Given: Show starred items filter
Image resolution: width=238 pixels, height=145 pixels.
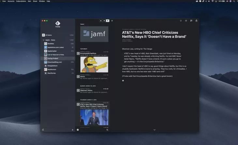Looking at the screenshot, I should click(x=101, y=21).
